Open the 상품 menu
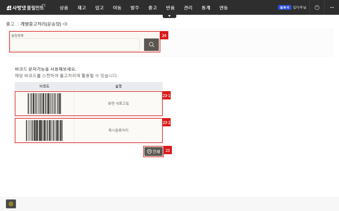This screenshot has height=211, width=339. coord(64,8)
